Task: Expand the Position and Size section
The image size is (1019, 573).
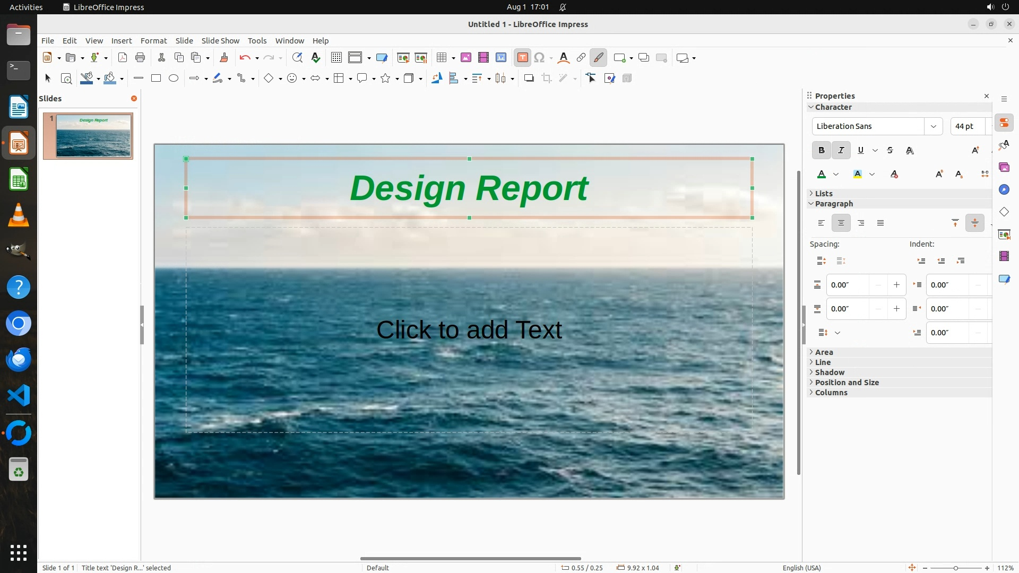Action: [847, 383]
